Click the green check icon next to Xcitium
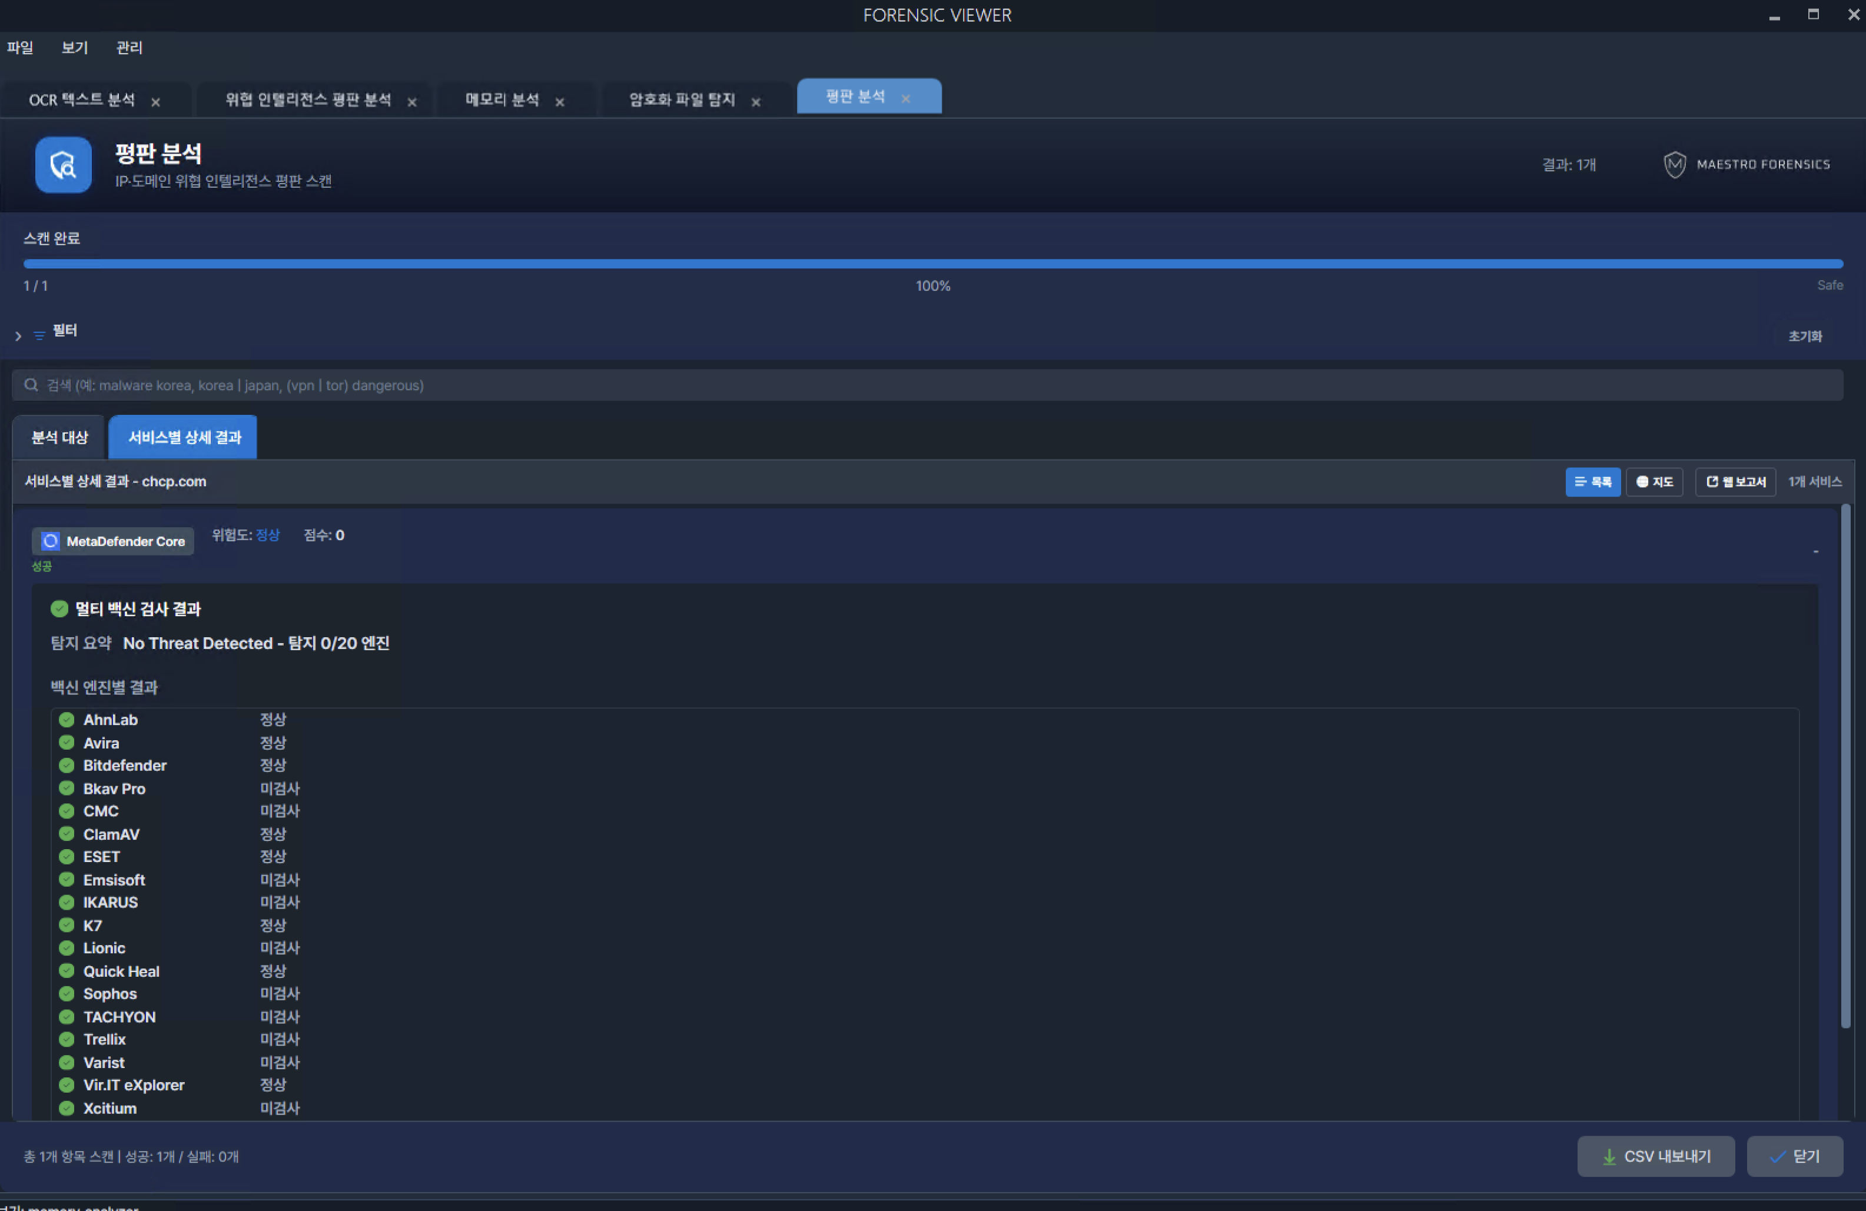Viewport: 1866px width, 1211px height. click(67, 1109)
